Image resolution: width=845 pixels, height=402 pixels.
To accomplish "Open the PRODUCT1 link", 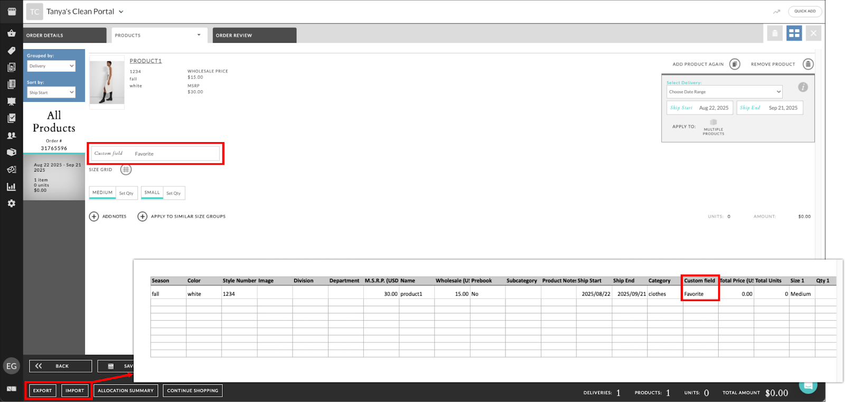I will [x=146, y=61].
